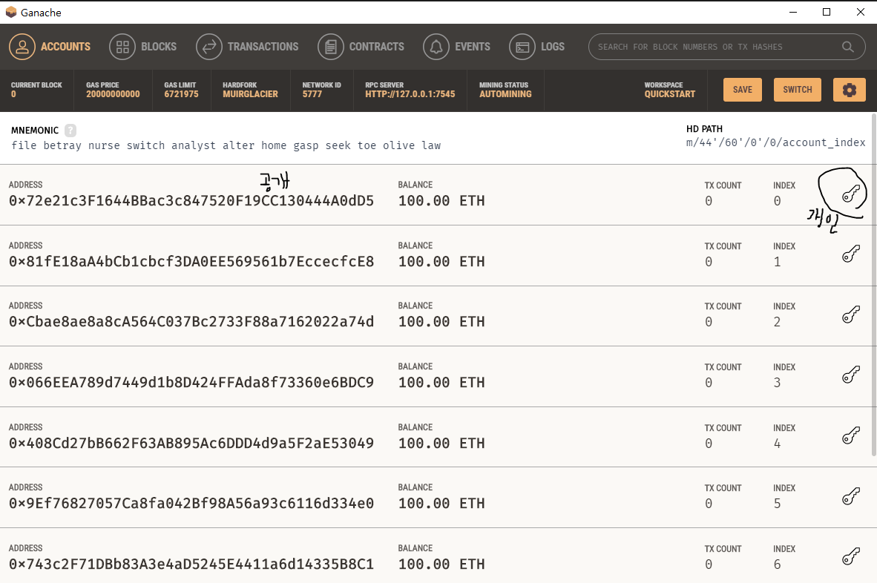Select address 0x408Cd27bB662F63AB895Ac6DDD4d9a5F2aE53049

[191, 444]
